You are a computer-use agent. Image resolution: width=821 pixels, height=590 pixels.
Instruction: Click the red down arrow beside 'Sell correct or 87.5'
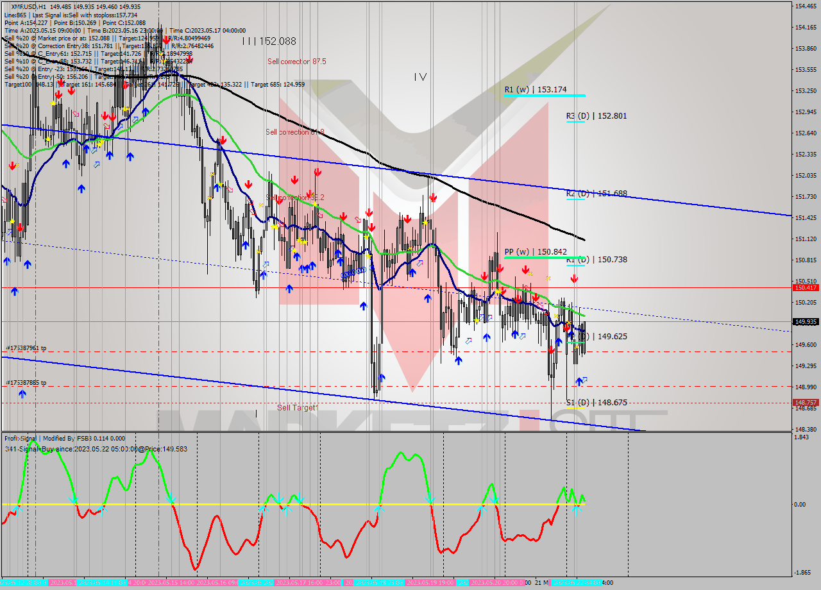click(189, 60)
